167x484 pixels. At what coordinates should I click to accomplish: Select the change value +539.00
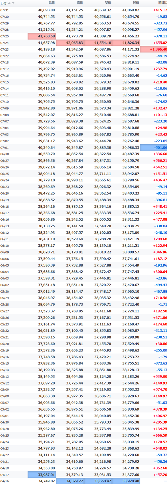point(159,376)
